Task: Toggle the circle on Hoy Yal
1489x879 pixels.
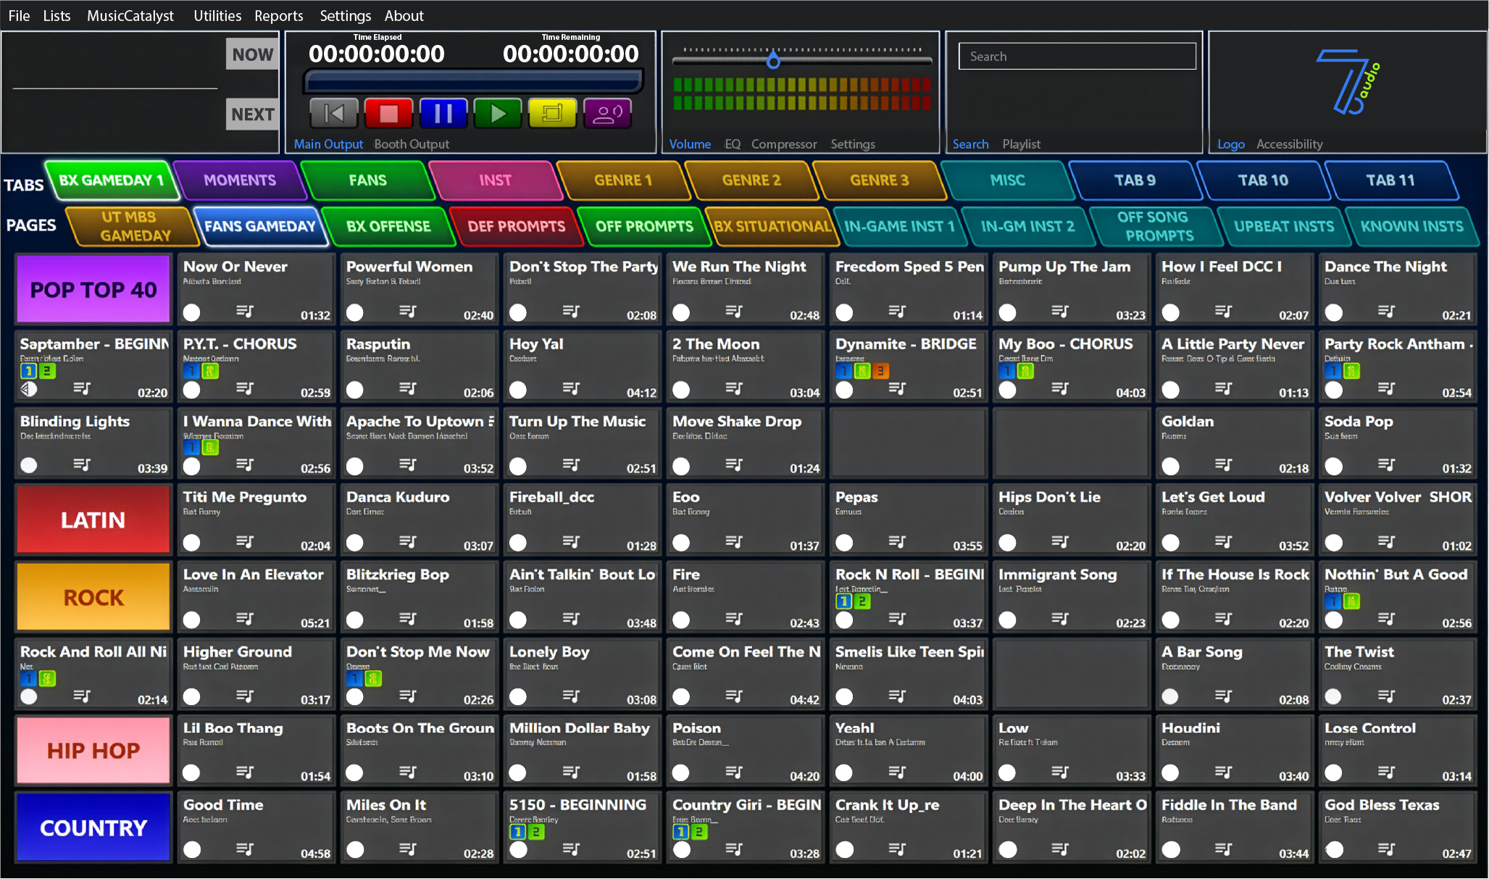Action: (518, 390)
